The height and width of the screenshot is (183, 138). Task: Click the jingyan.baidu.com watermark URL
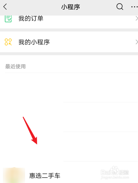coord(115,178)
